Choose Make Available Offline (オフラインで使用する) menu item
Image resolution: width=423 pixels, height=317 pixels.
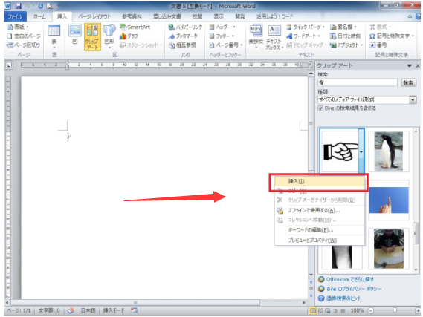320,210
